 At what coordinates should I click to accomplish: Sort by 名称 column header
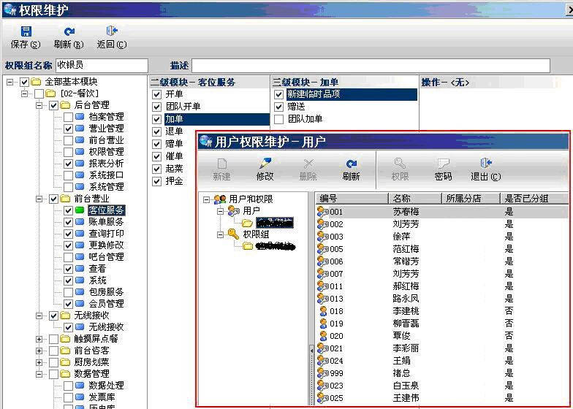pyautogui.click(x=414, y=199)
